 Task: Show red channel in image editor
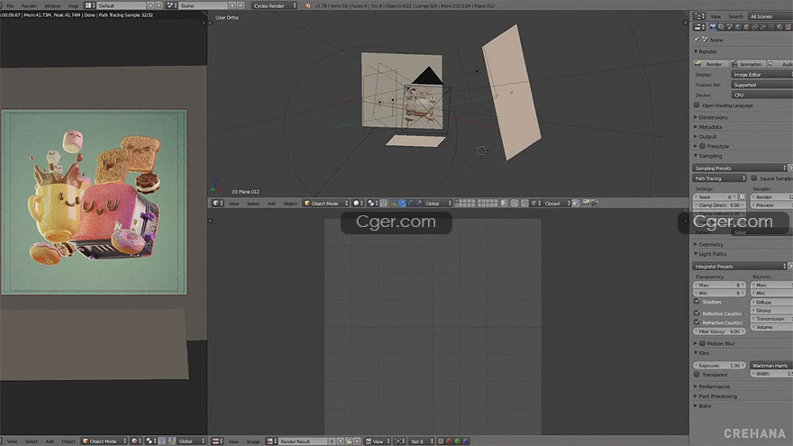[x=449, y=441]
